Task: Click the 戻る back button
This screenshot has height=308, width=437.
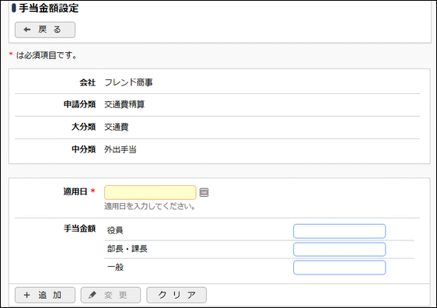Action: coord(45,30)
